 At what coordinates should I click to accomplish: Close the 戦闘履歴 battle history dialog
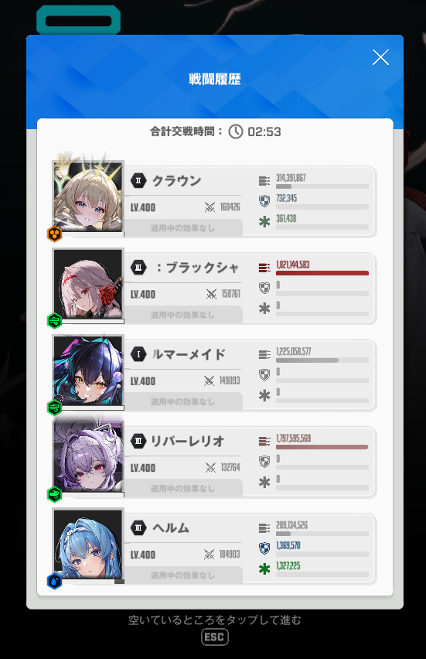pyautogui.click(x=380, y=57)
